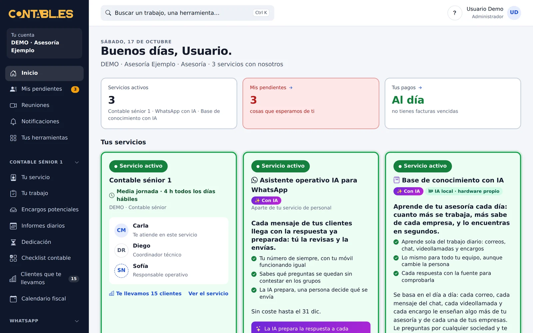Screen dimensions: 533x333
Task: Follow the Ver el servicio link
Action: coord(208,293)
